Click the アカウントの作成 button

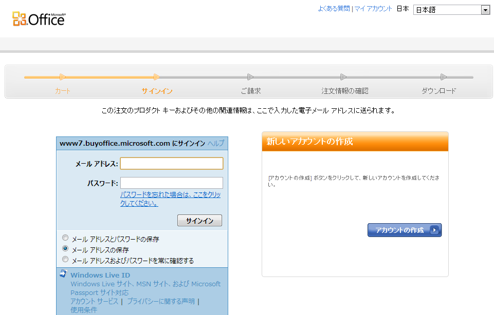point(405,230)
